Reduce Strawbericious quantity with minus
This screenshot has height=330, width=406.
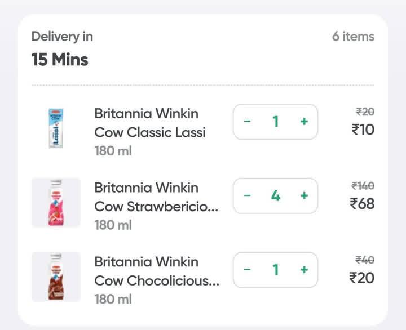coord(247,195)
